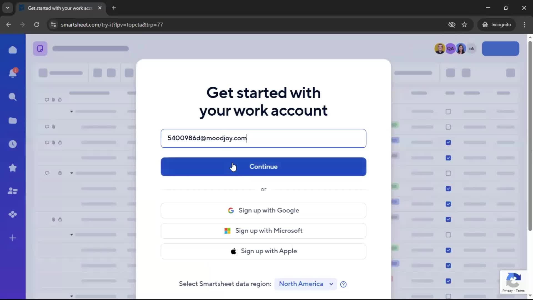Open the browser tab search chevron

(x=7, y=8)
